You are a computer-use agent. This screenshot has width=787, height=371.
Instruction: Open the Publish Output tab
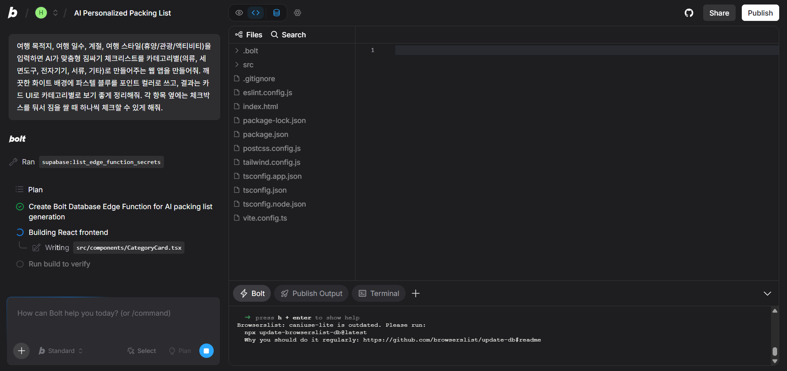coord(311,294)
